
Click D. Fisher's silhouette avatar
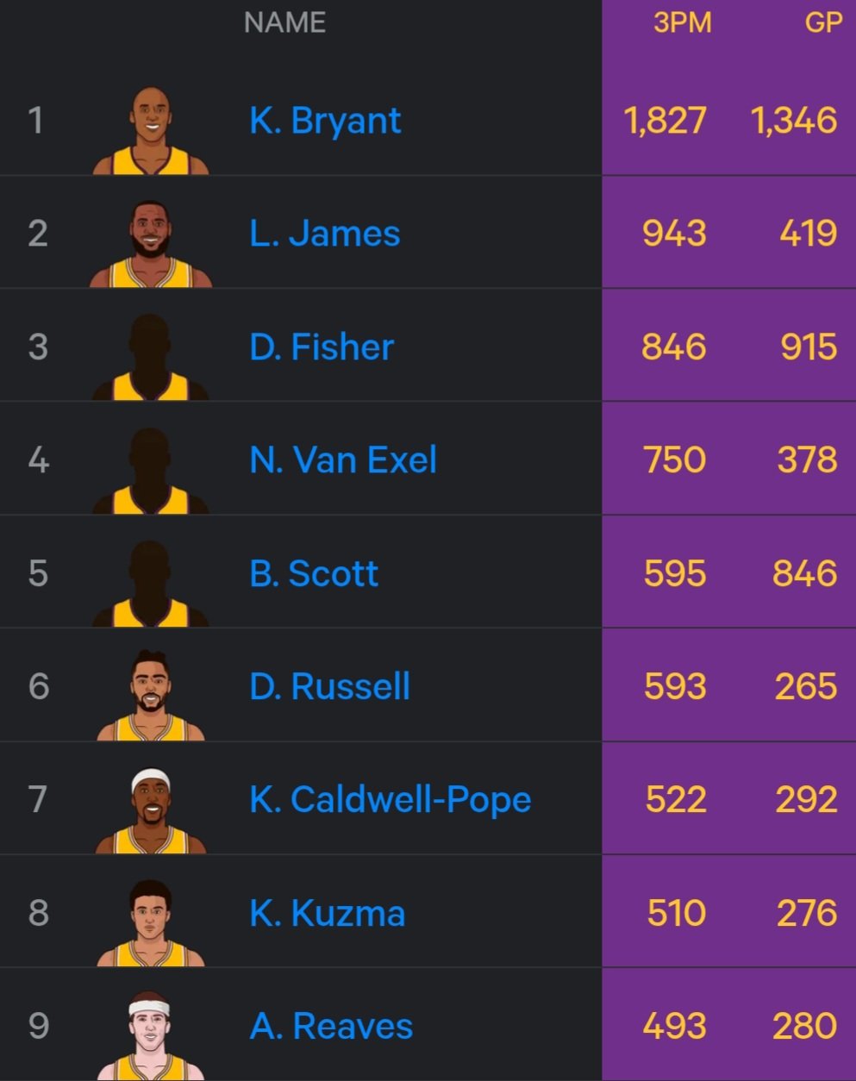(151, 357)
